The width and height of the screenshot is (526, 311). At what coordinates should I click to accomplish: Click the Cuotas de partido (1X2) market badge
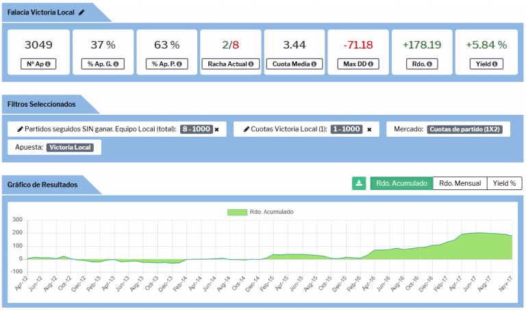(465, 129)
